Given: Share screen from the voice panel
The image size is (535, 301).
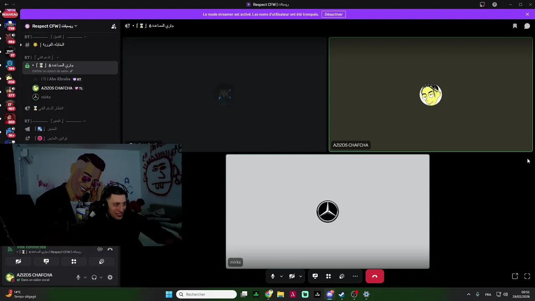Looking at the screenshot, I should (x=46, y=261).
